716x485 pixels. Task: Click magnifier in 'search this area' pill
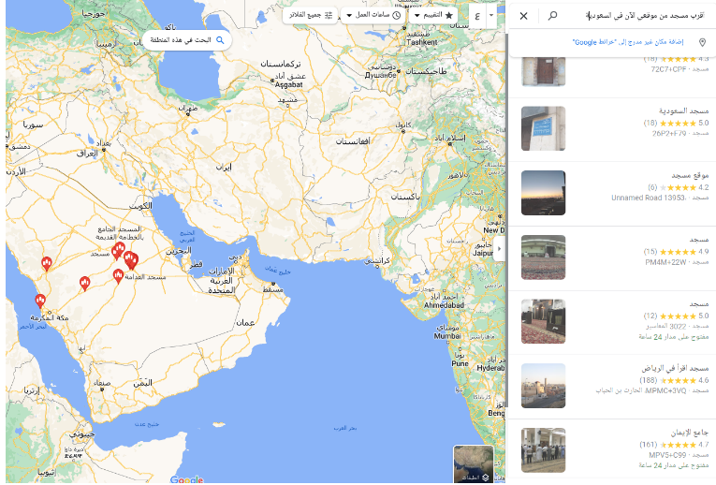[220, 40]
